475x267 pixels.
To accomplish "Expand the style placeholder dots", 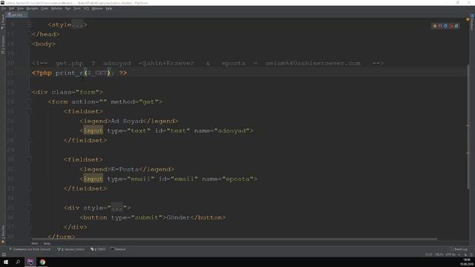I will [77, 24].
